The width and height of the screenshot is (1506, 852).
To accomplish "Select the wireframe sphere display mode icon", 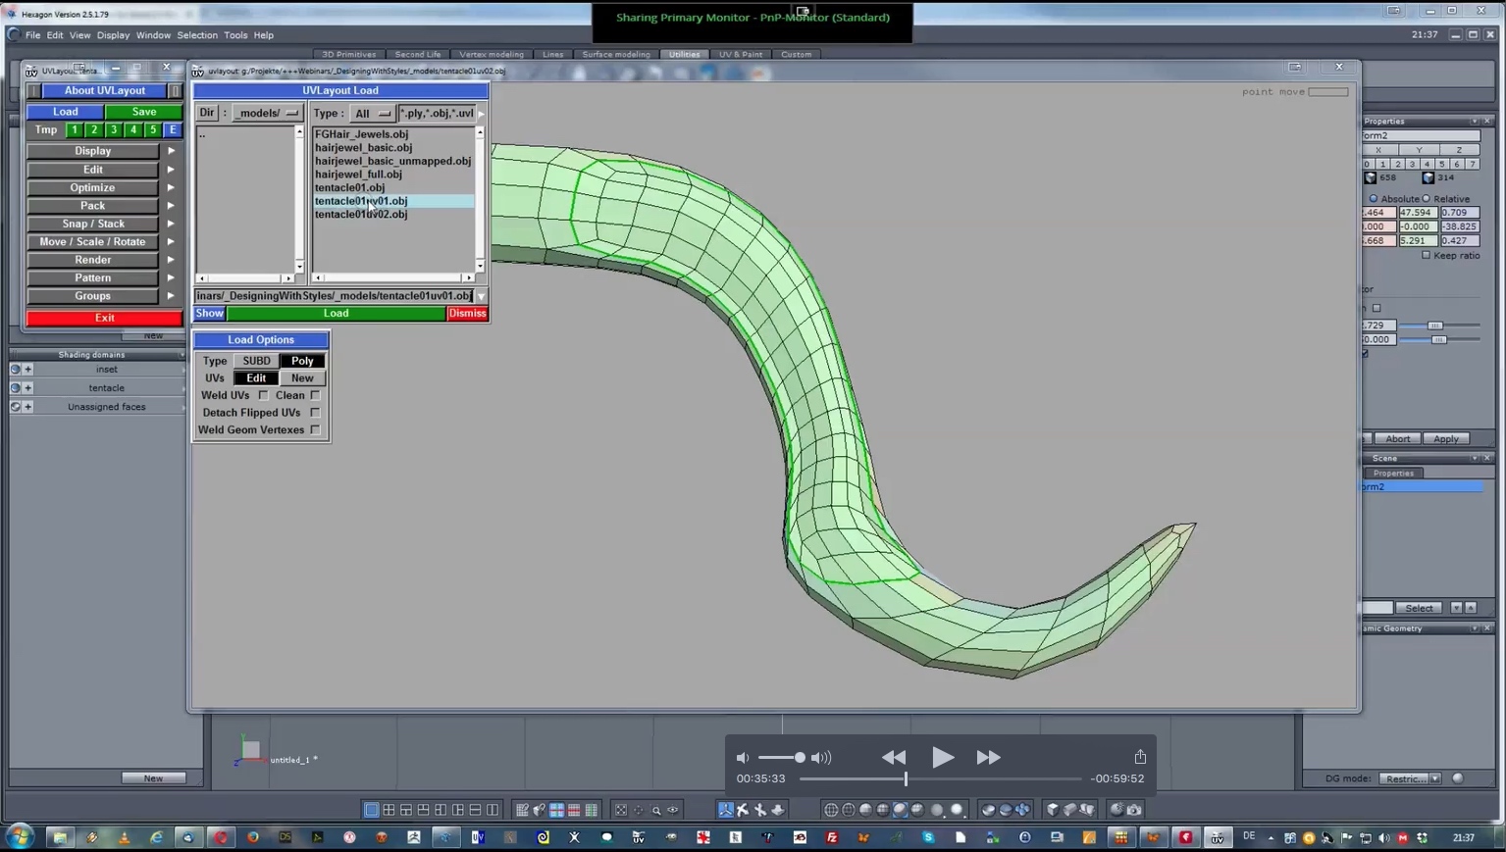I will (831, 810).
